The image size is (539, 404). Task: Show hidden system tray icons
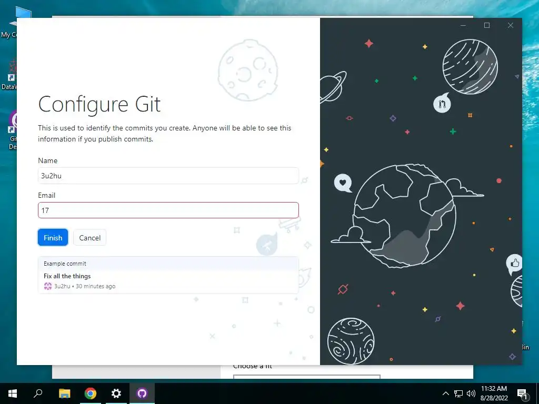pos(445,393)
